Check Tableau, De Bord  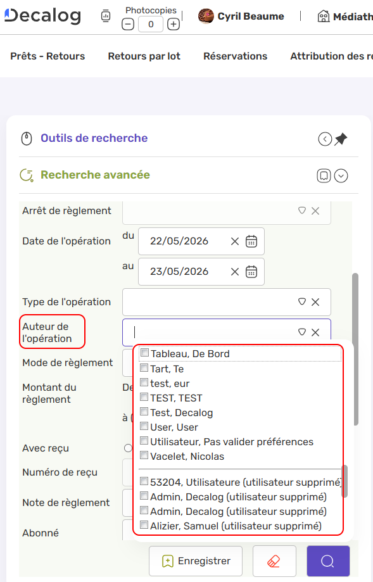pos(145,353)
